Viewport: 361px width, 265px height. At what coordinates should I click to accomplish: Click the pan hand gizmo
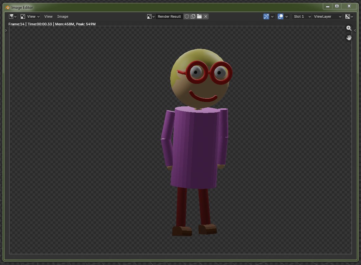pyautogui.click(x=349, y=37)
